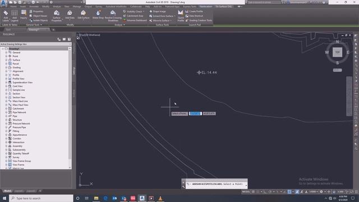Click the Object Viewer button

pos(38,16)
